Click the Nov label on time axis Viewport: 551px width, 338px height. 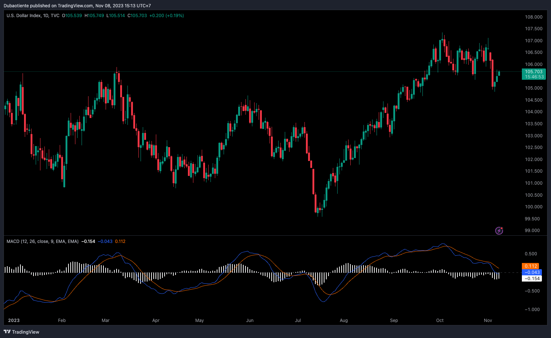(488, 321)
